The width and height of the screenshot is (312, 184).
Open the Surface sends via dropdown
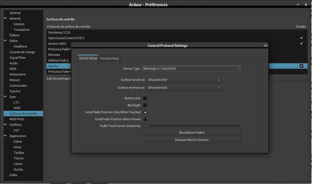pos(184,80)
